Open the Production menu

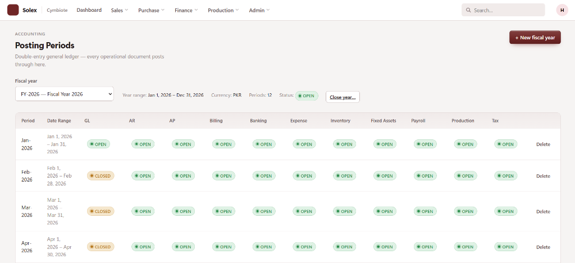pos(223,10)
